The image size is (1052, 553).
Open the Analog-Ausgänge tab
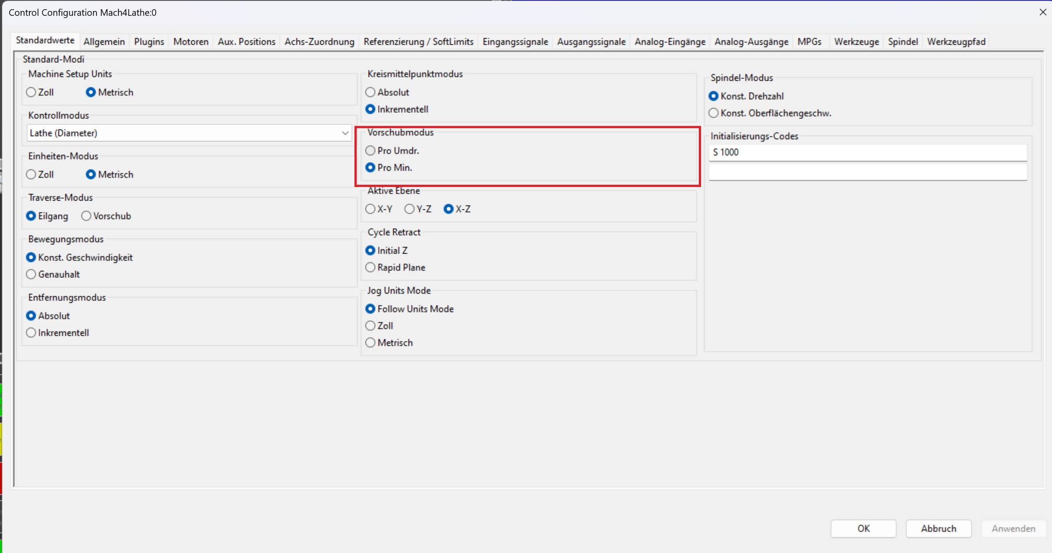751,42
